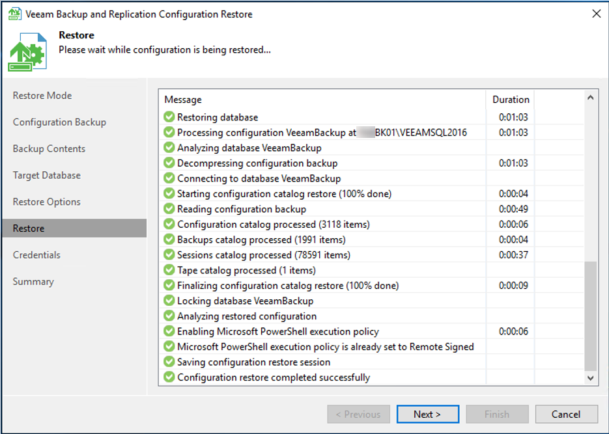This screenshot has height=434, width=609.
Task: Click check icon beside Enabling Microsoft PowerShell execution policy
Action: click(x=169, y=331)
